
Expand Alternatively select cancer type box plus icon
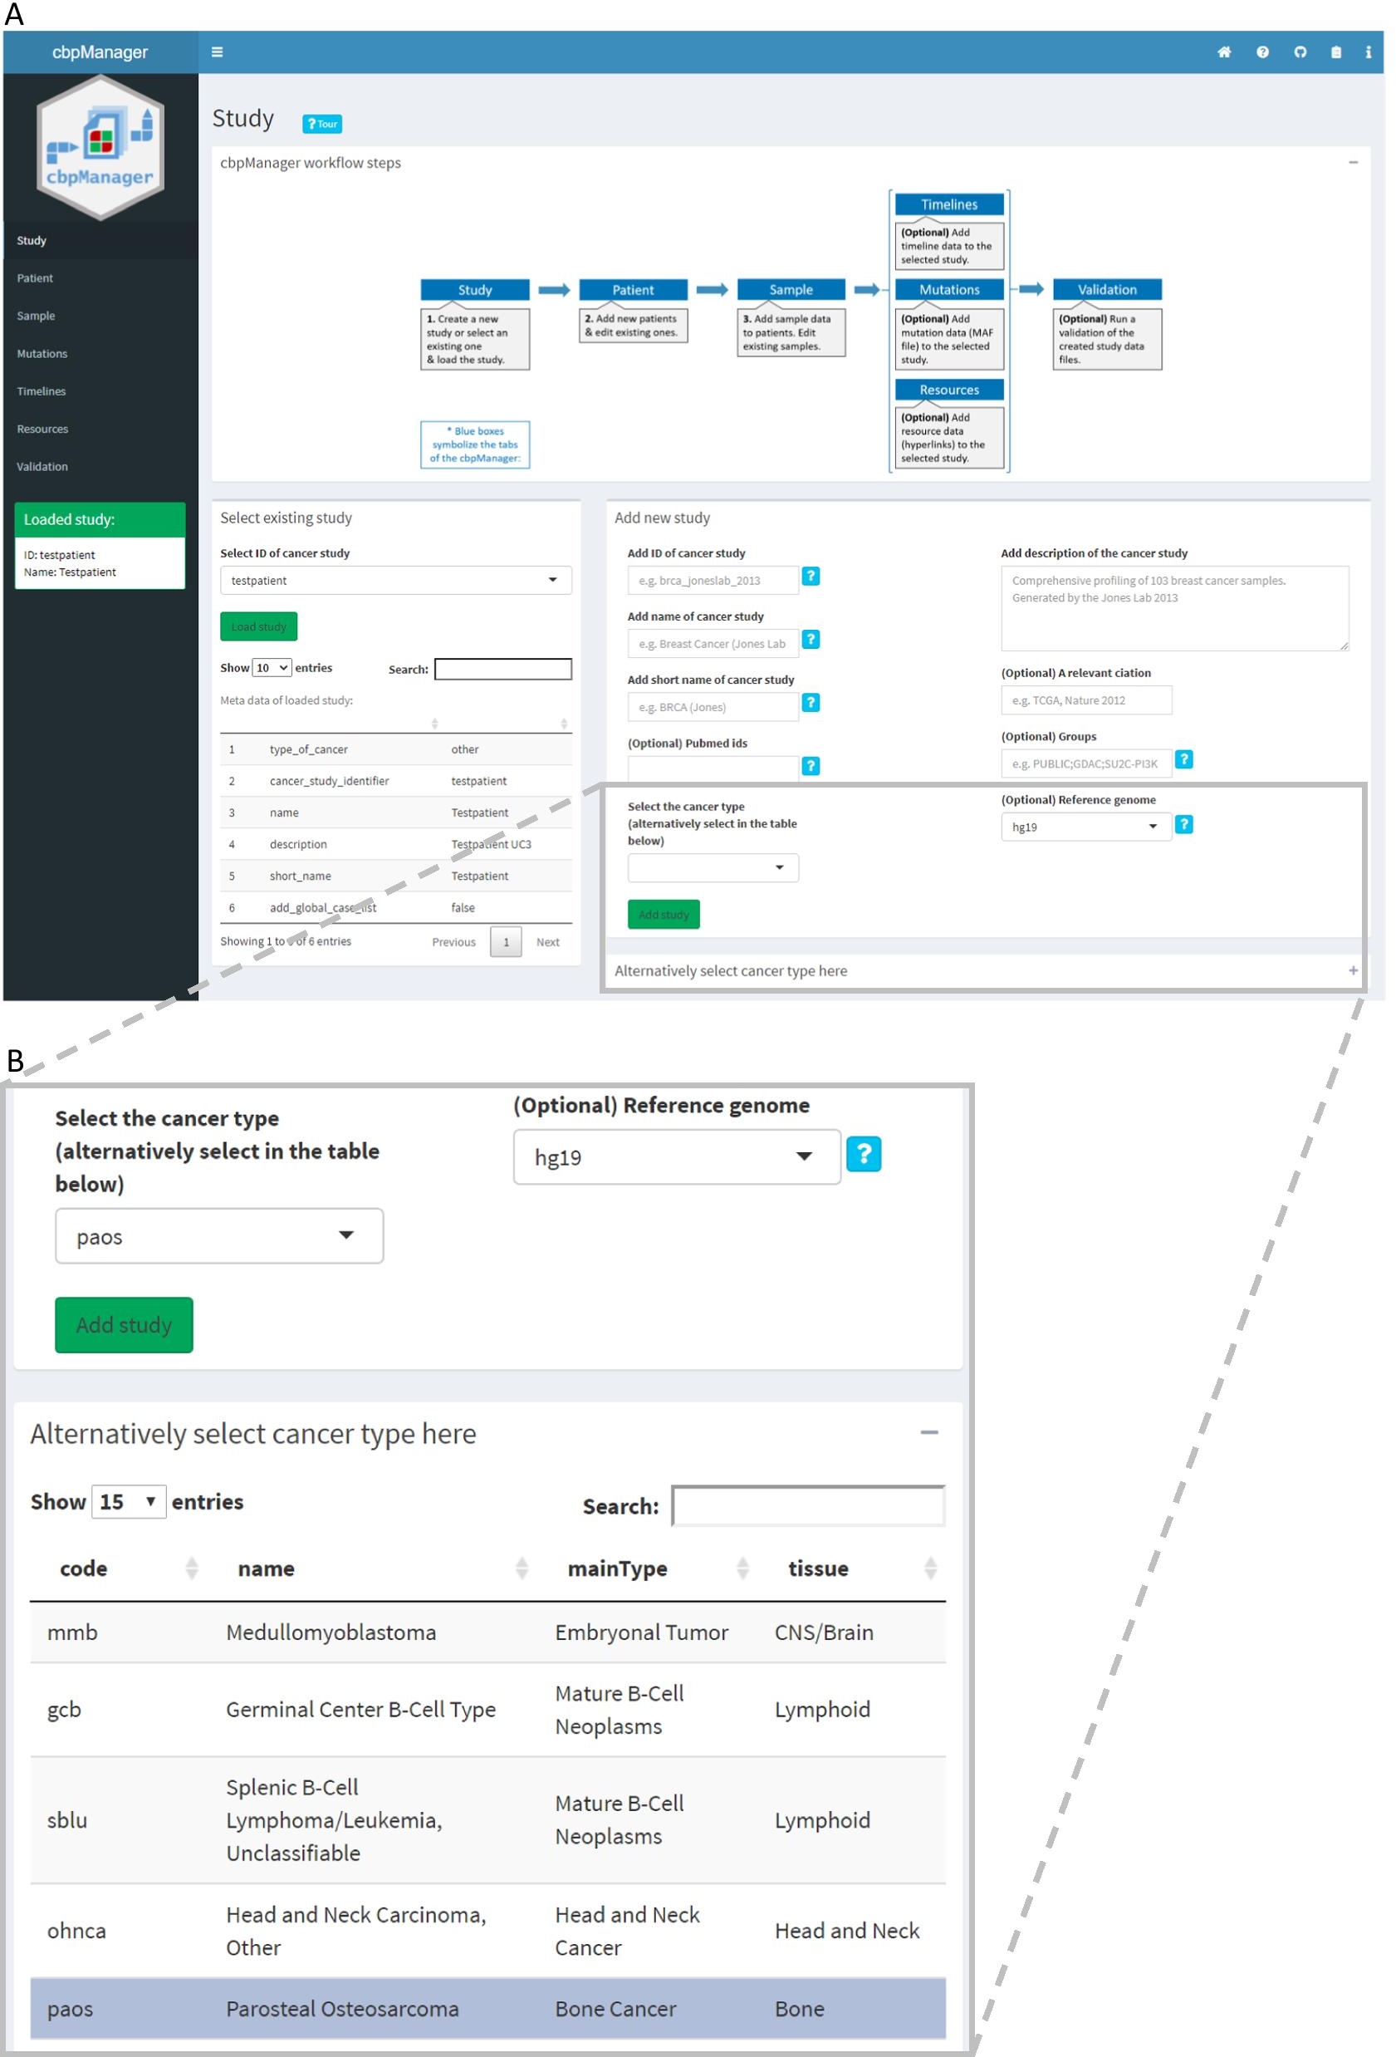(1353, 971)
